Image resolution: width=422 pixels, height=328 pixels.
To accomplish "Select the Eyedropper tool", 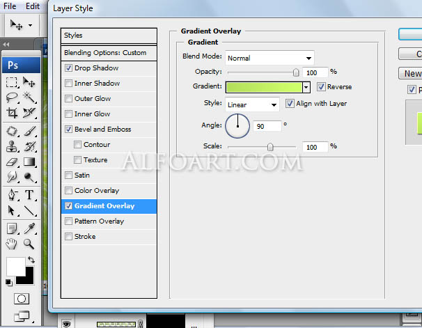I will point(29,228).
